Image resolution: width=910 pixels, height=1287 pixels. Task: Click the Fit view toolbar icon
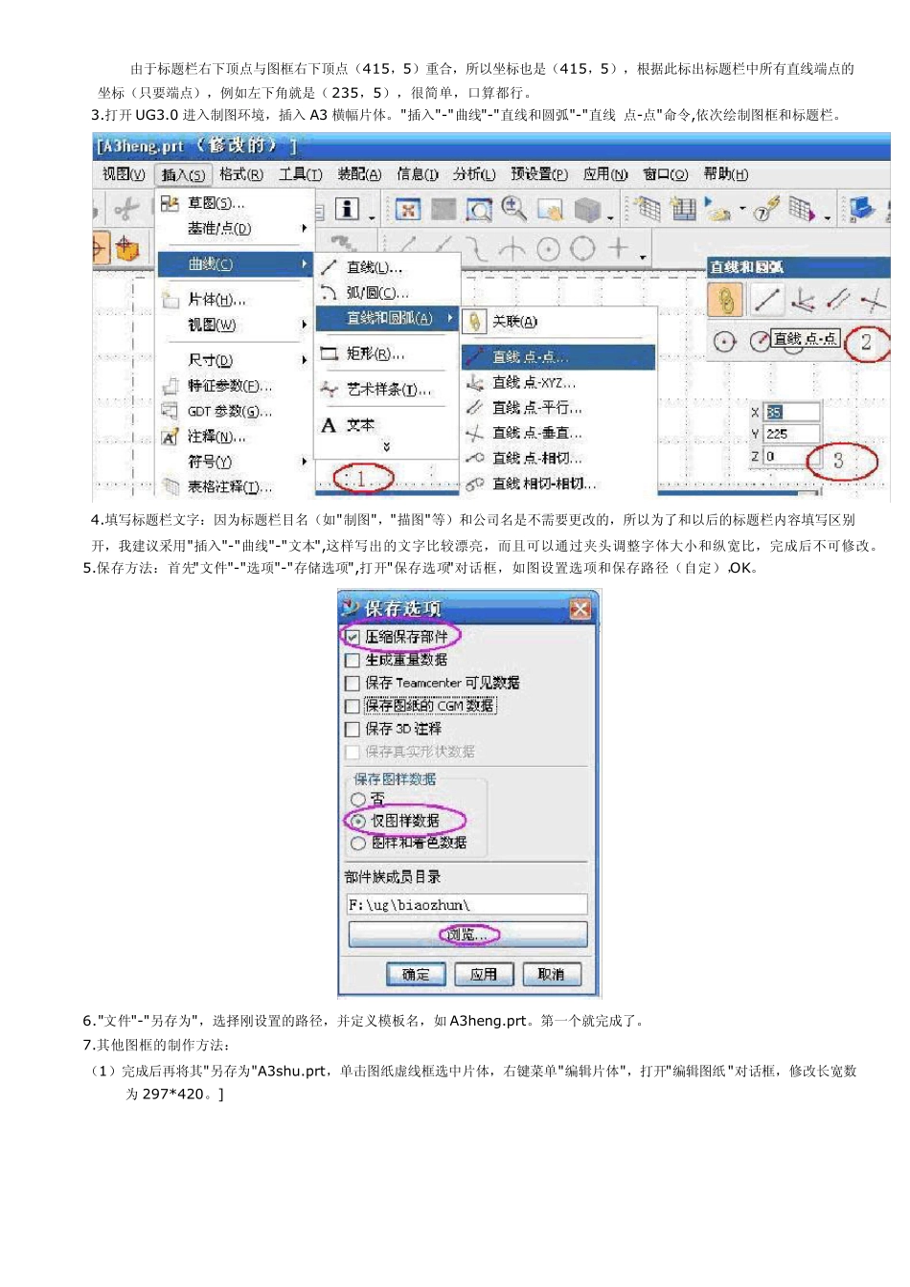(408, 209)
